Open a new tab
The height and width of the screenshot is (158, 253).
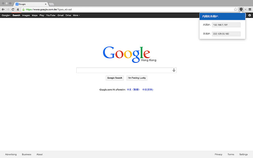(x=51, y=4)
